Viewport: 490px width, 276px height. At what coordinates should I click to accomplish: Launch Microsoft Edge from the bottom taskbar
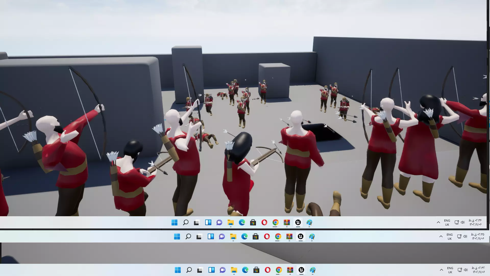pyautogui.click(x=245, y=270)
